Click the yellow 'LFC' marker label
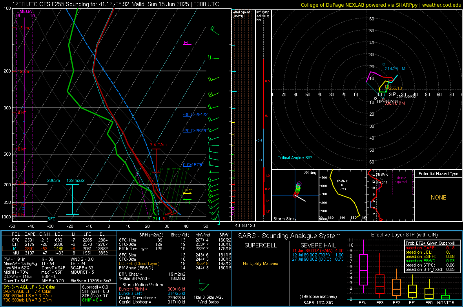Image resolution: width=463 pixels, height=307 pixels. click(x=187, y=191)
